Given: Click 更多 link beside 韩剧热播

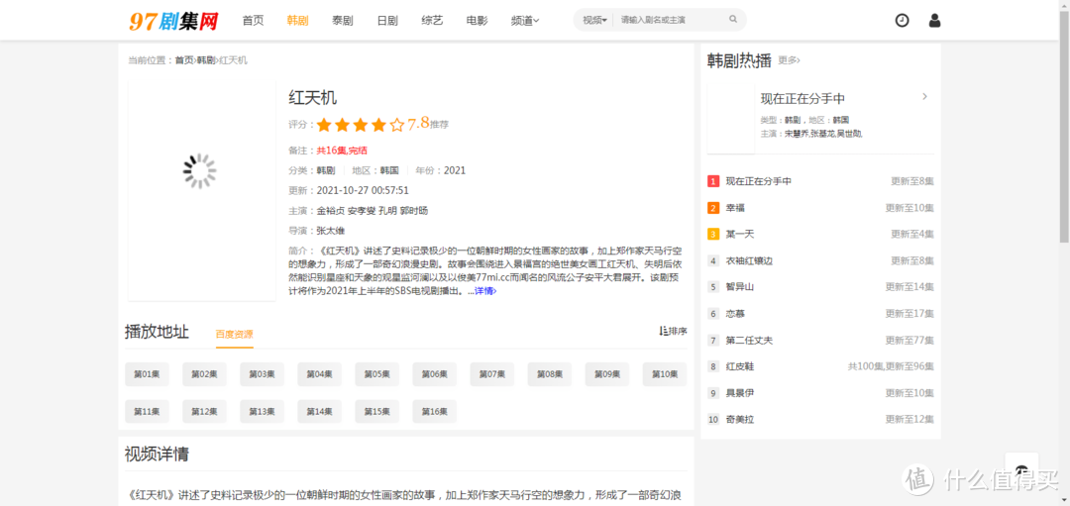Looking at the screenshot, I should [789, 60].
